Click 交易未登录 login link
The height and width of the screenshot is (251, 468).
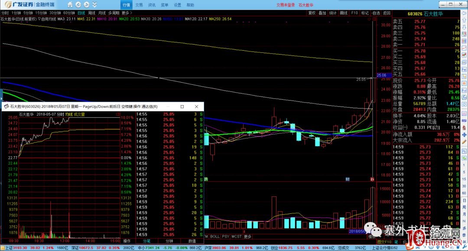point(286,5)
